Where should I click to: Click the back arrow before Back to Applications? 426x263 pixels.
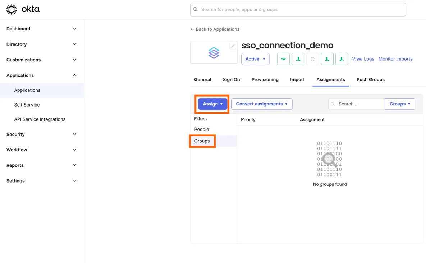192,29
